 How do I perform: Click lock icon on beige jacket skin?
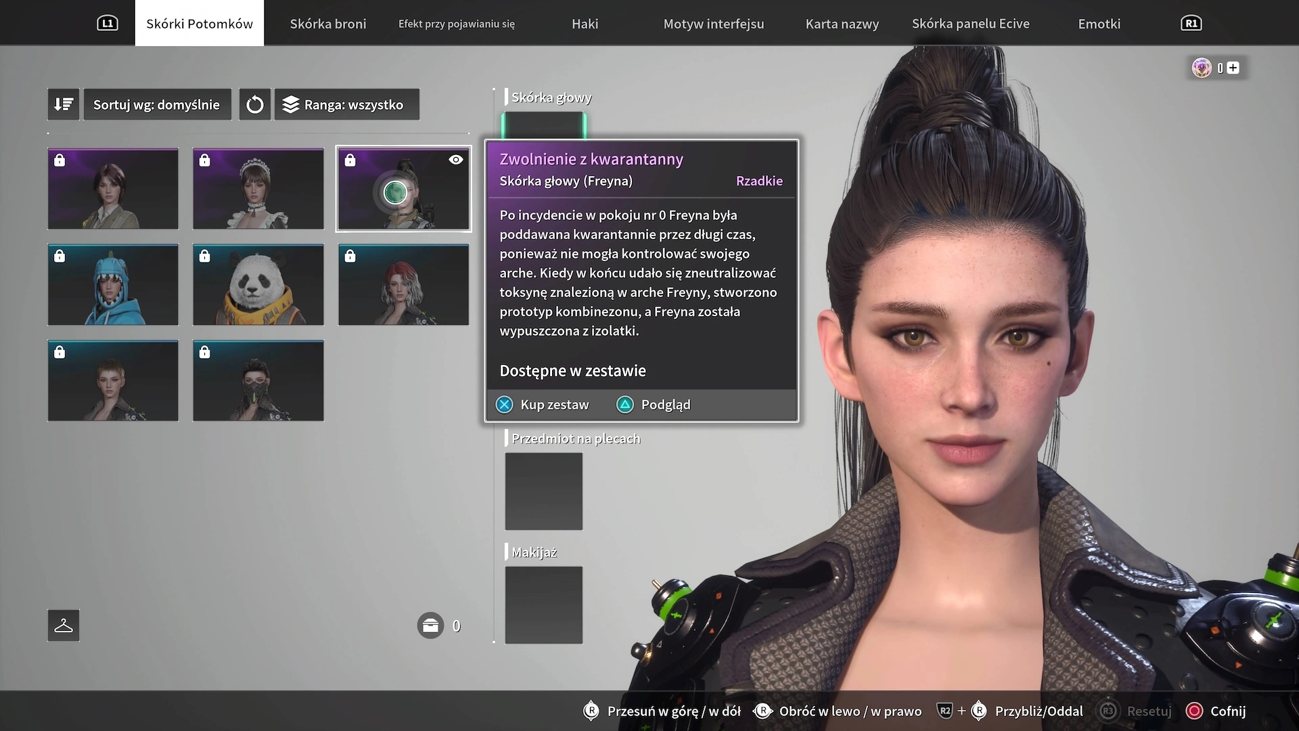click(x=60, y=160)
